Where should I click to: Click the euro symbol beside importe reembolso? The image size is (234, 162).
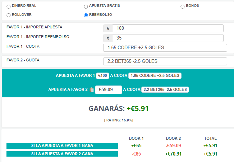point(108,38)
